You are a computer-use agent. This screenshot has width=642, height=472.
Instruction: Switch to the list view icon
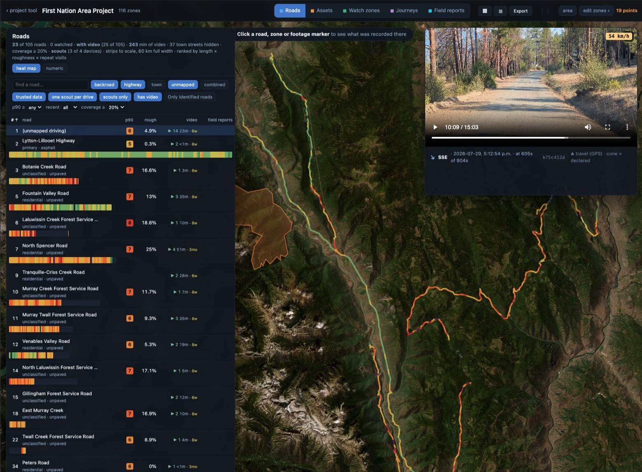500,11
